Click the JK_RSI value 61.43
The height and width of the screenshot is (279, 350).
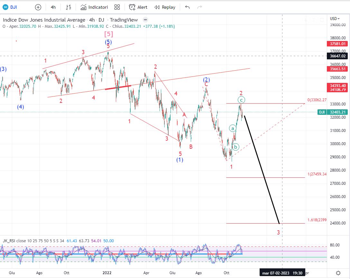point(72,241)
